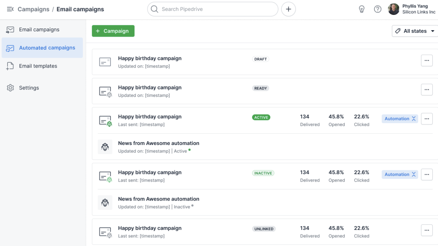Click automation robot icon in Active row
The width and height of the screenshot is (438, 246).
[x=105, y=147]
